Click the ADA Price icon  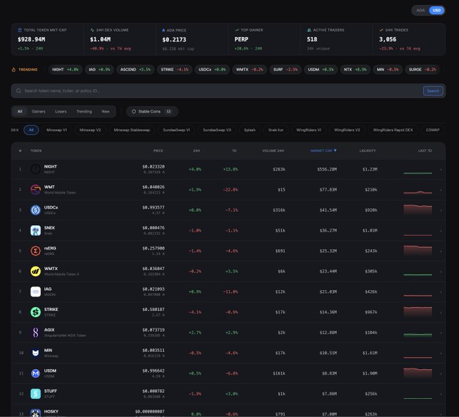tap(163, 30)
